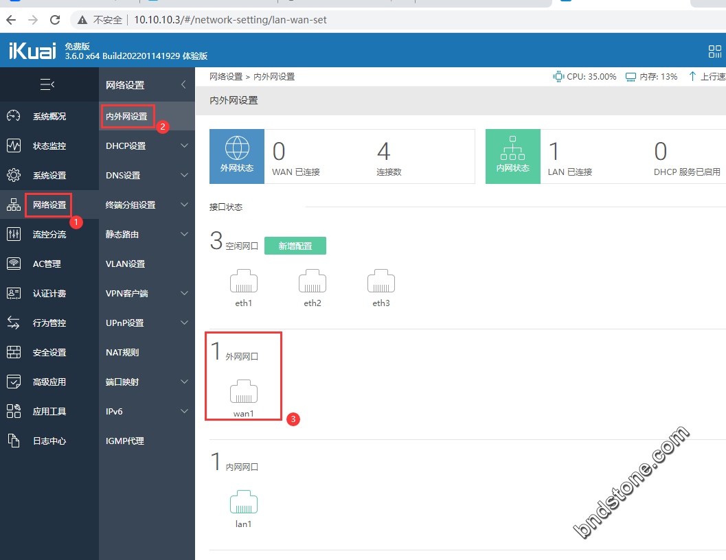
Task: Click the CPU usage indicator
Action: [585, 76]
